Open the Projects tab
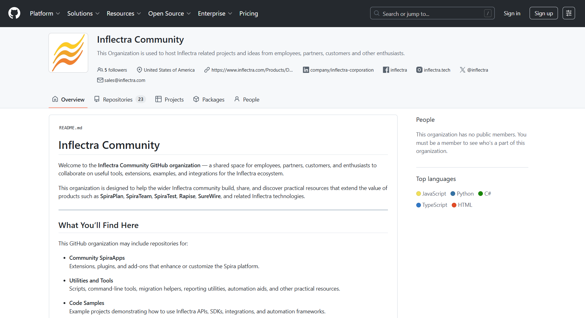 point(170,99)
